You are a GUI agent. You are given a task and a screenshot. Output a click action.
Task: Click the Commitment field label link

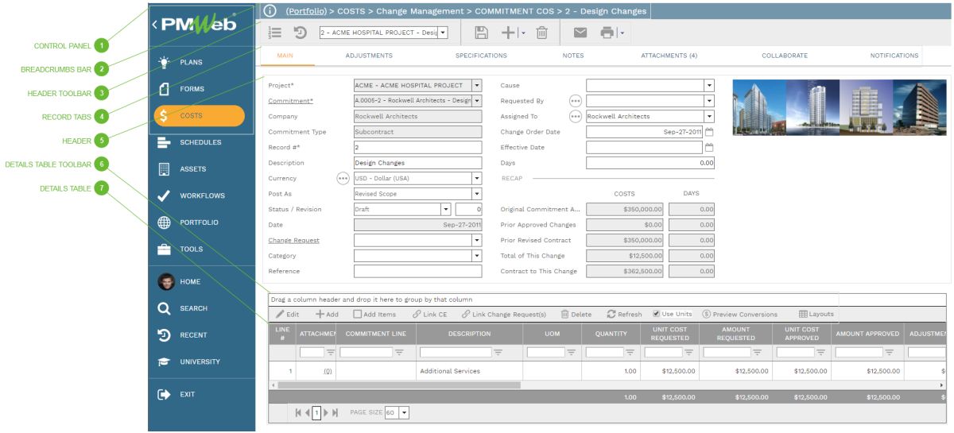tap(290, 101)
